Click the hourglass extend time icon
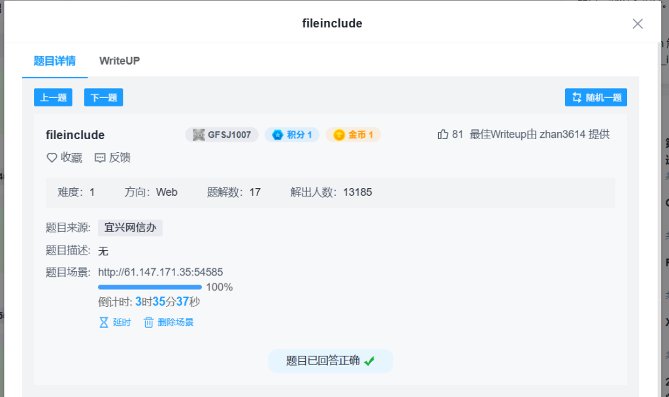 pos(103,322)
